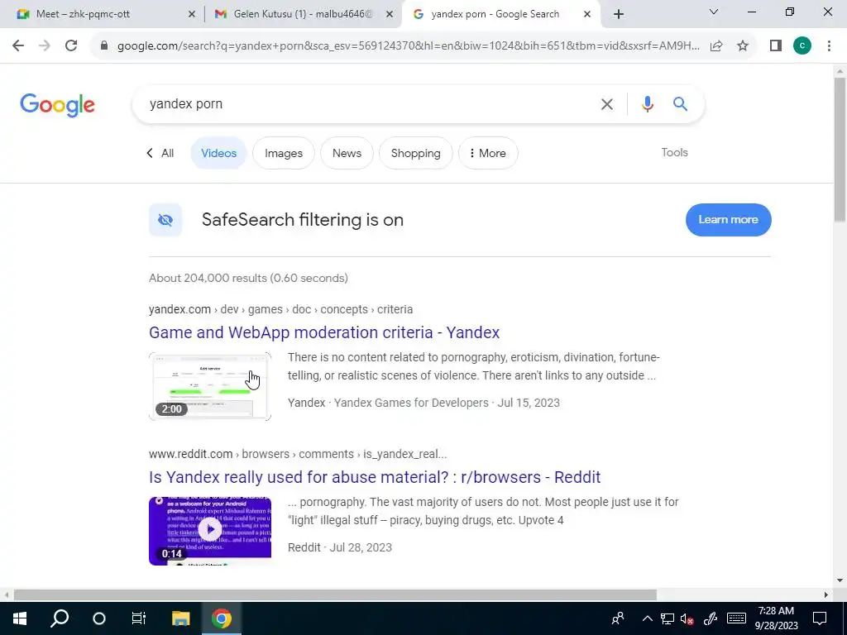Open a new browser tab
This screenshot has height=635, width=847.
pyautogui.click(x=619, y=15)
